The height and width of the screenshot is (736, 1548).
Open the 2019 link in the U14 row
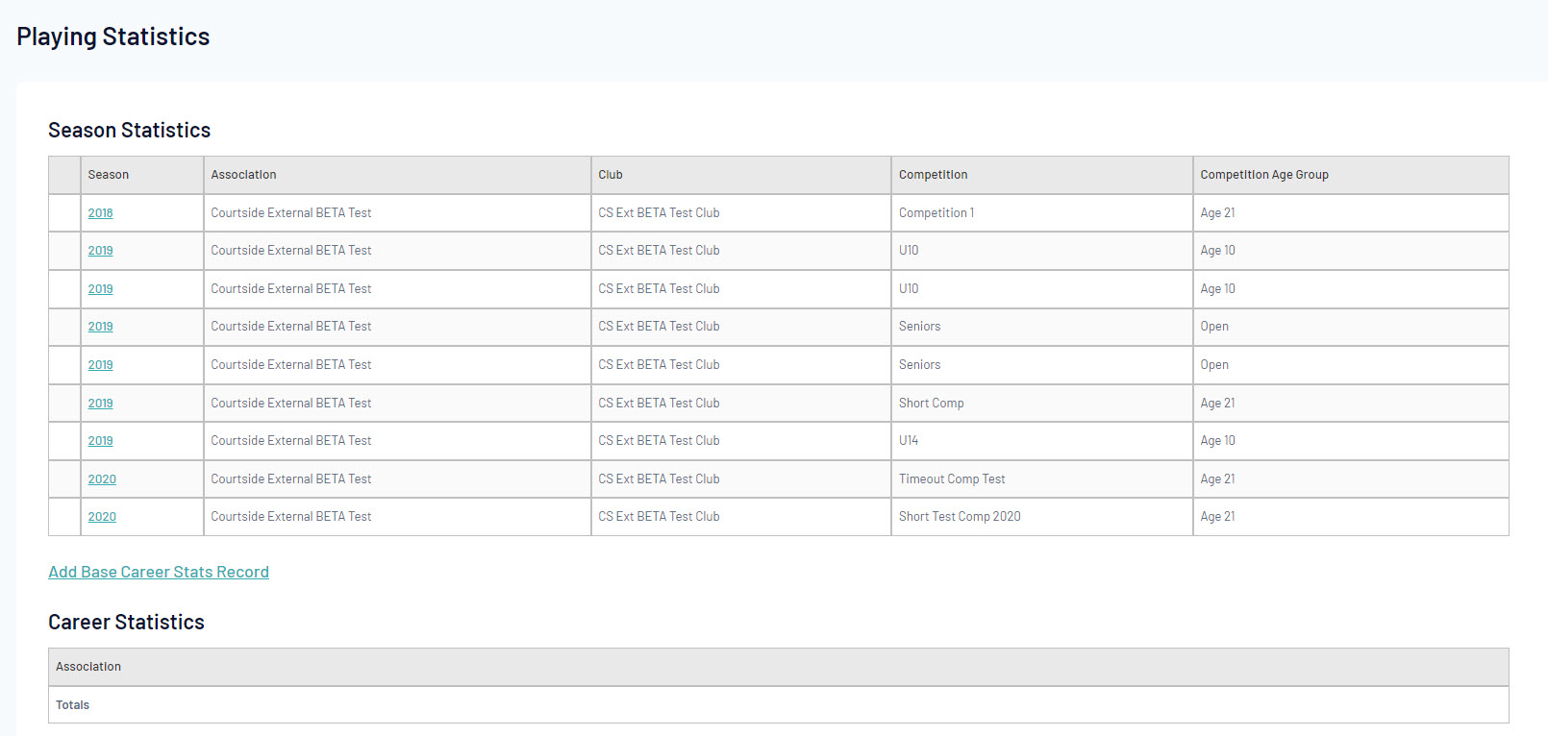tap(100, 441)
